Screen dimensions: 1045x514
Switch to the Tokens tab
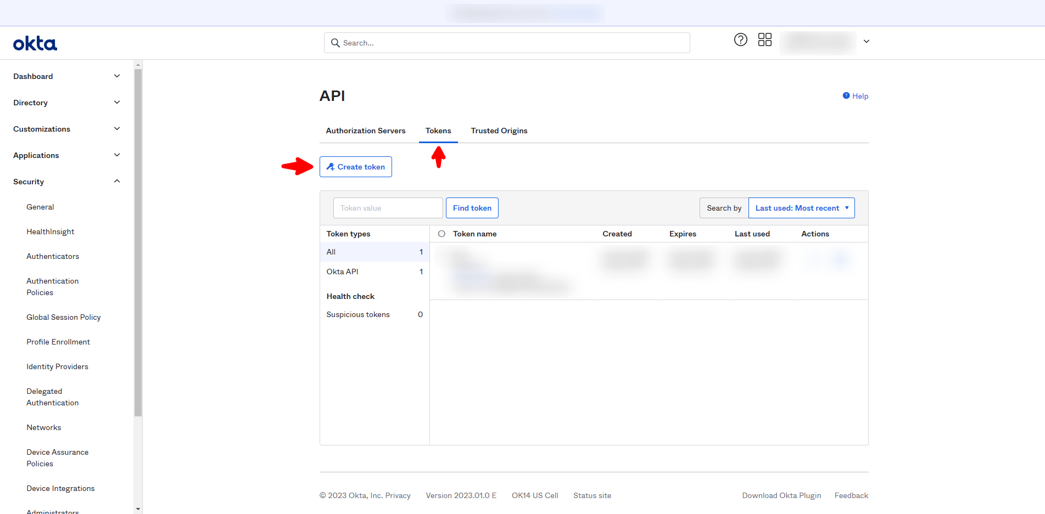[x=438, y=131]
